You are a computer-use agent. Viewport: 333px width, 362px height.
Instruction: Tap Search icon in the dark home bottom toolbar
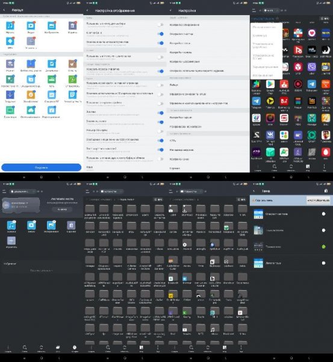point(25,348)
